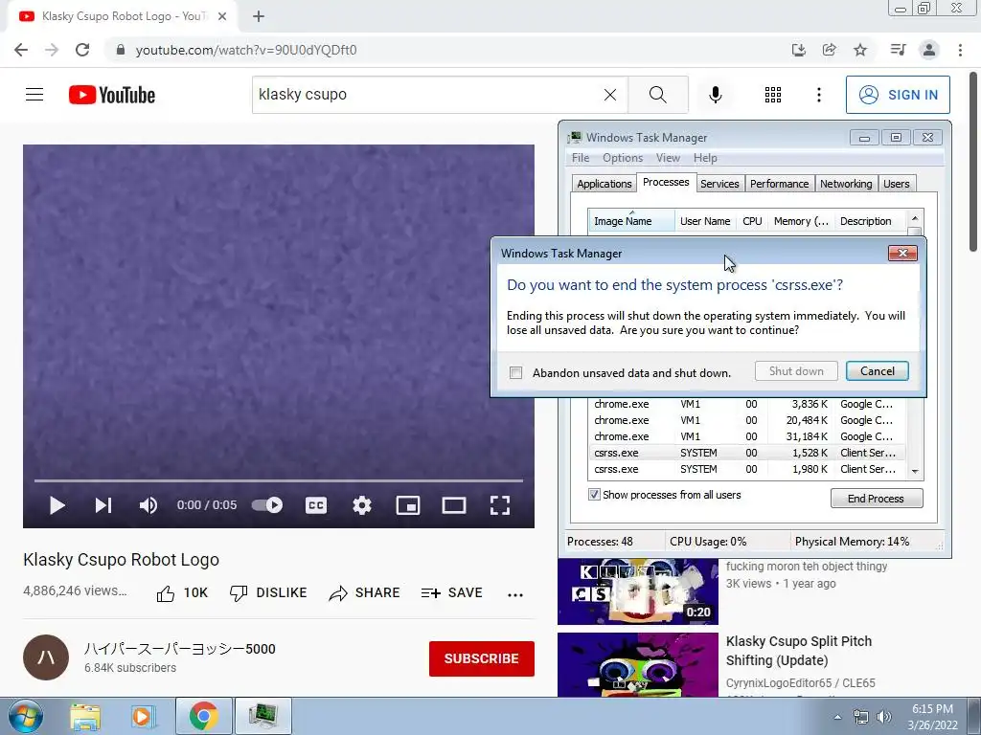Open the YouTube apps grid
Viewport: 981px width, 735px height.
tap(773, 95)
